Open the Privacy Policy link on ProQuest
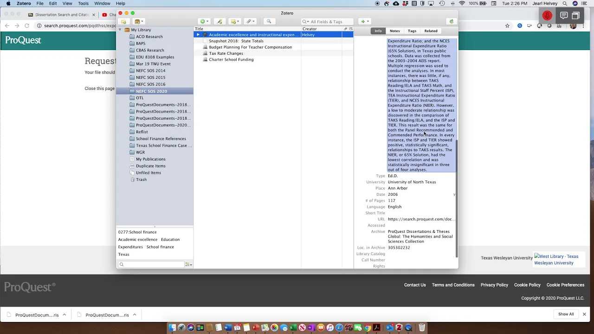The width and height of the screenshot is (594, 334). 494,285
